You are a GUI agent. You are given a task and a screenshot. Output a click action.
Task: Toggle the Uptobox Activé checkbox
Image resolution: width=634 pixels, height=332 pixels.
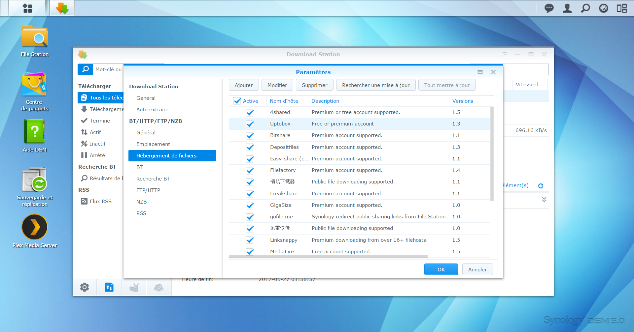tap(250, 124)
